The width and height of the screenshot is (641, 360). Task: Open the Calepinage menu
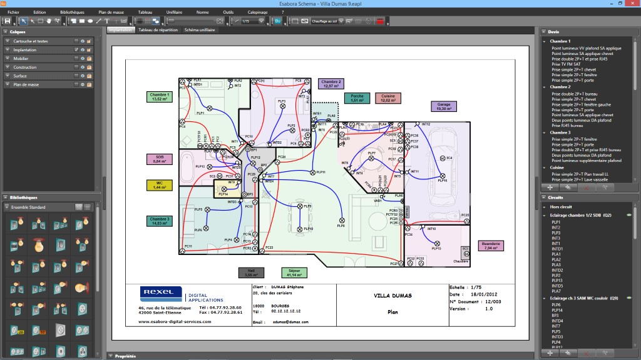click(257, 12)
